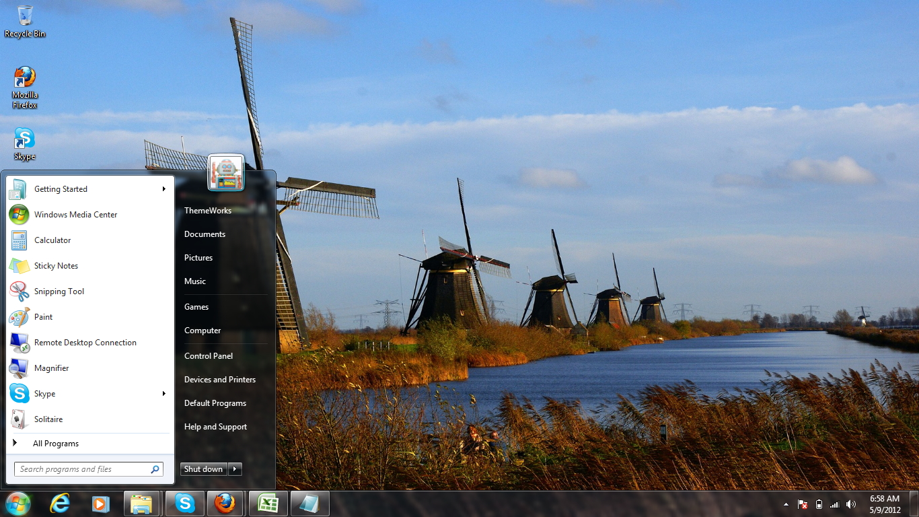This screenshot has height=517, width=919.
Task: Open Windows Media Player from the taskbar
Action: coord(100,503)
